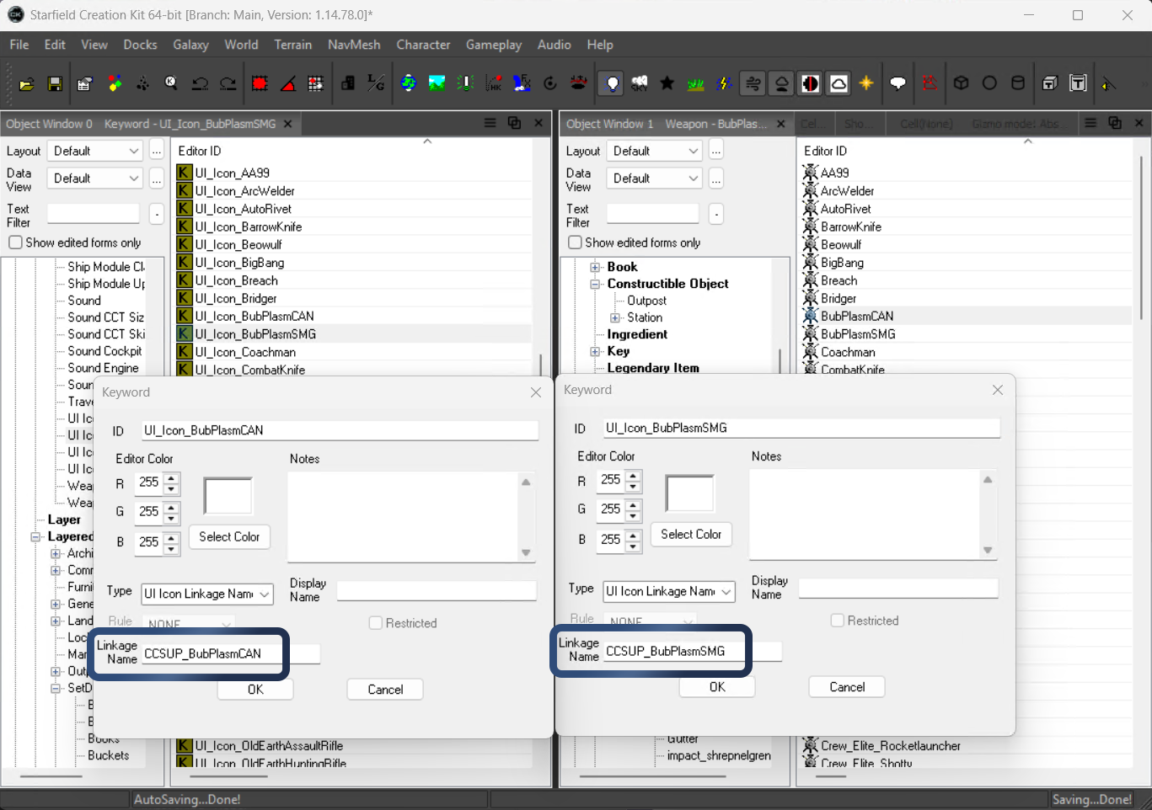Check Show edited forms only in Object Window 1
1152x810 pixels.
[x=574, y=242]
